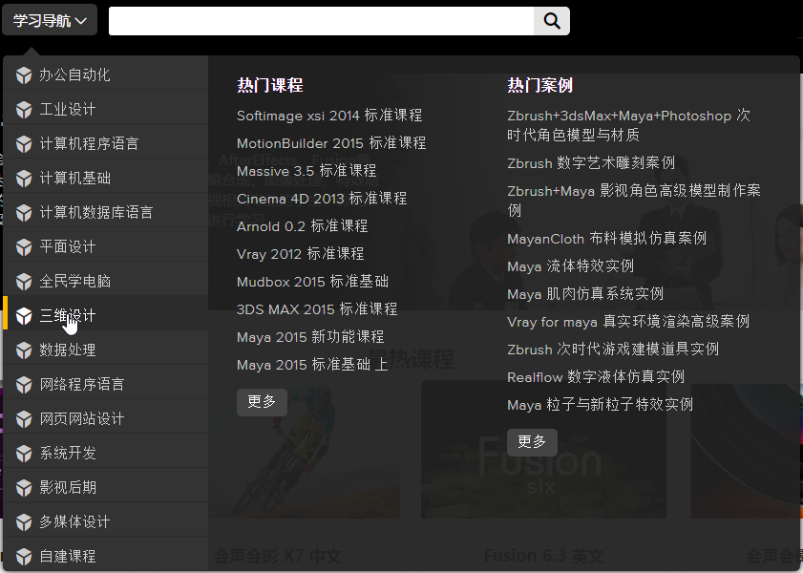Open Zbrush 数字艺术雕刻案例
Image resolution: width=803 pixels, height=573 pixels.
[x=591, y=163]
